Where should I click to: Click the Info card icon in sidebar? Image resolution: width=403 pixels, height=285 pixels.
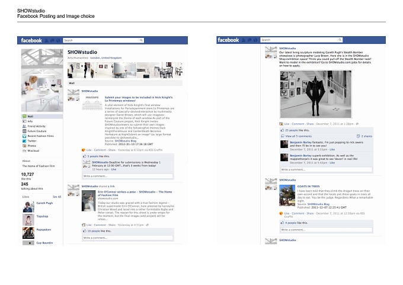tap(24, 121)
